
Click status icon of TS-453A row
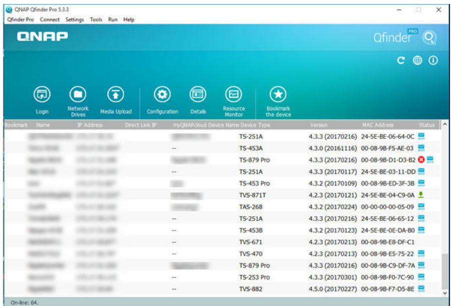point(421,148)
